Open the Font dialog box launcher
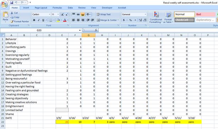The image size is (218, 129). (x=68, y=25)
